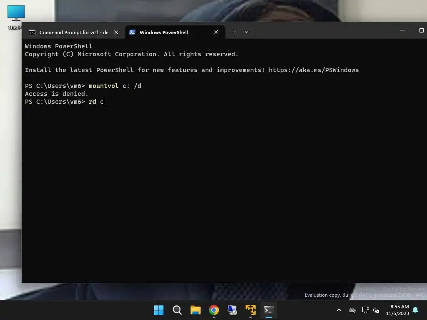The height and width of the screenshot is (320, 427).
Task: Open the notification bell
Action: point(416,310)
